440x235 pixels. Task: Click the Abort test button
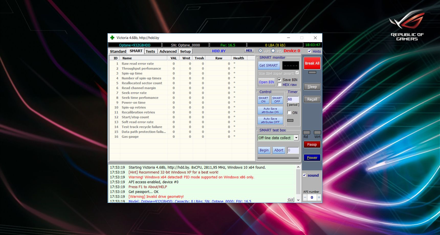pos(279,150)
